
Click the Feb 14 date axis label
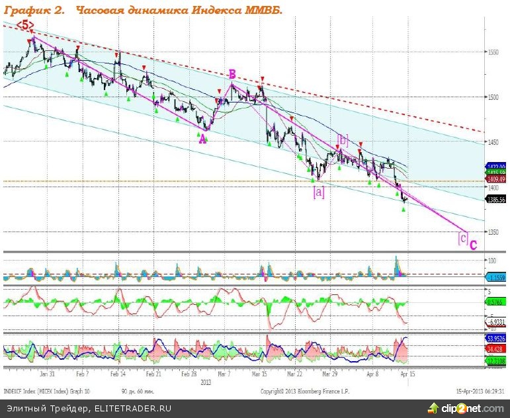pos(119,373)
